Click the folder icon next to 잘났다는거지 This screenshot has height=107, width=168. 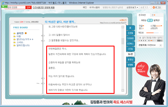[x=14, y=39]
